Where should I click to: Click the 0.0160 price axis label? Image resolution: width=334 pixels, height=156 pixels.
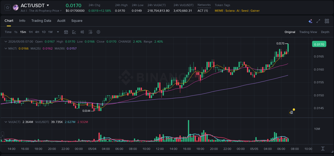coord(319,69)
